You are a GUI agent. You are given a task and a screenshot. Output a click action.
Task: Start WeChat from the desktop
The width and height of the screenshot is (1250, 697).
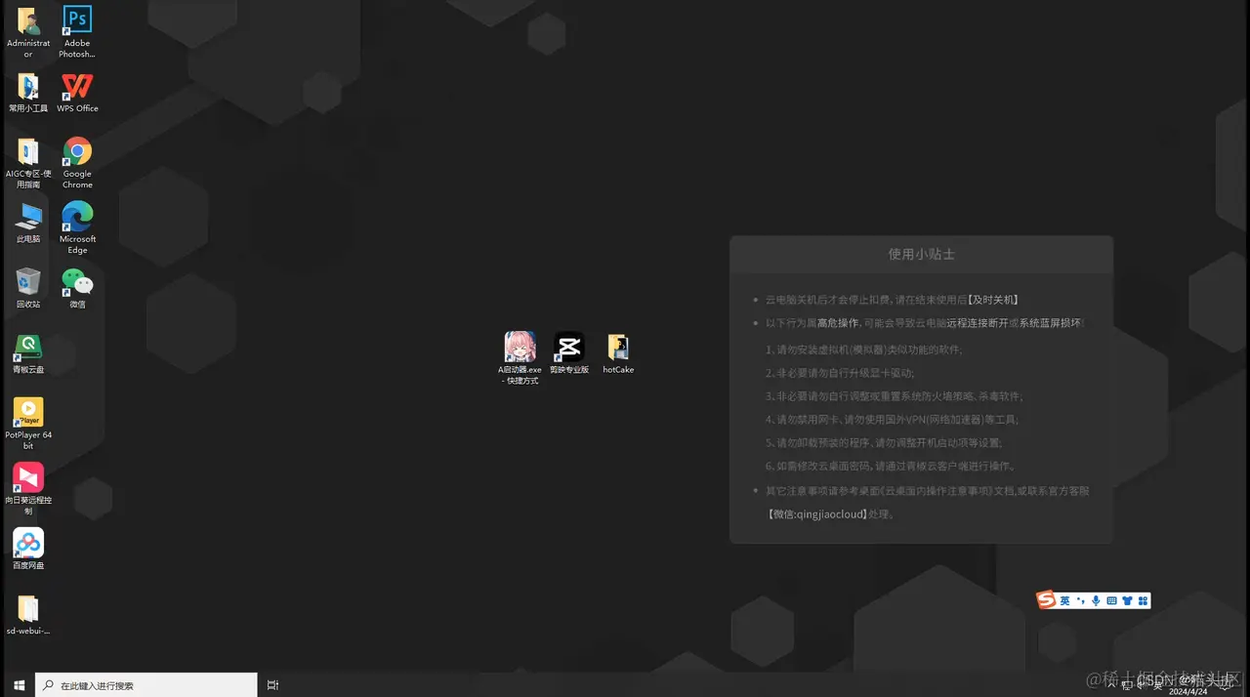[76, 283]
